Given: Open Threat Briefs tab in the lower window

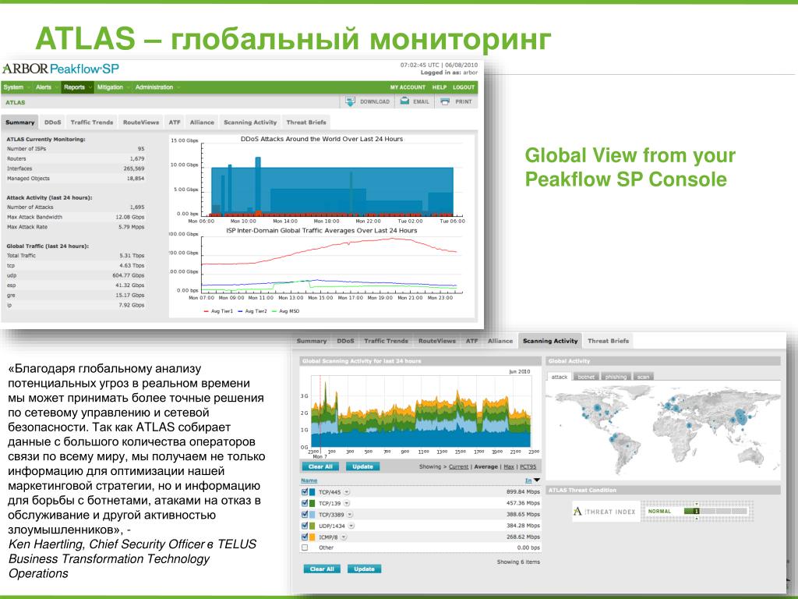Looking at the screenshot, I should click(x=608, y=341).
